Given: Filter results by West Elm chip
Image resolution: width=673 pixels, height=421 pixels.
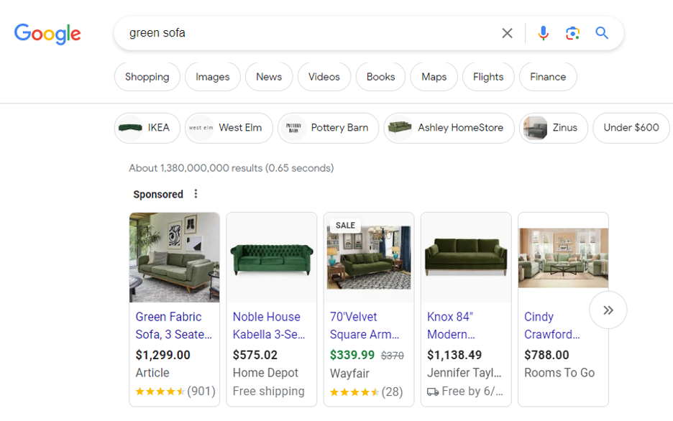Looking at the screenshot, I should pyautogui.click(x=229, y=128).
